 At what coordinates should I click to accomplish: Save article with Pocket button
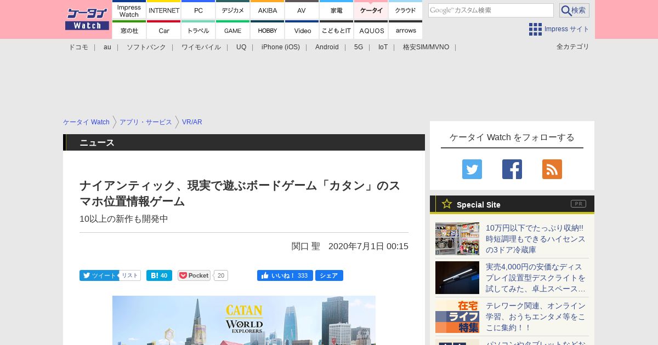click(x=194, y=275)
